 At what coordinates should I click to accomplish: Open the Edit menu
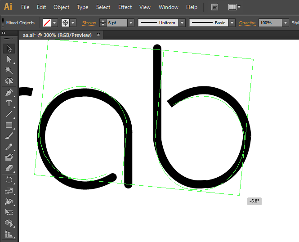coord(41,7)
